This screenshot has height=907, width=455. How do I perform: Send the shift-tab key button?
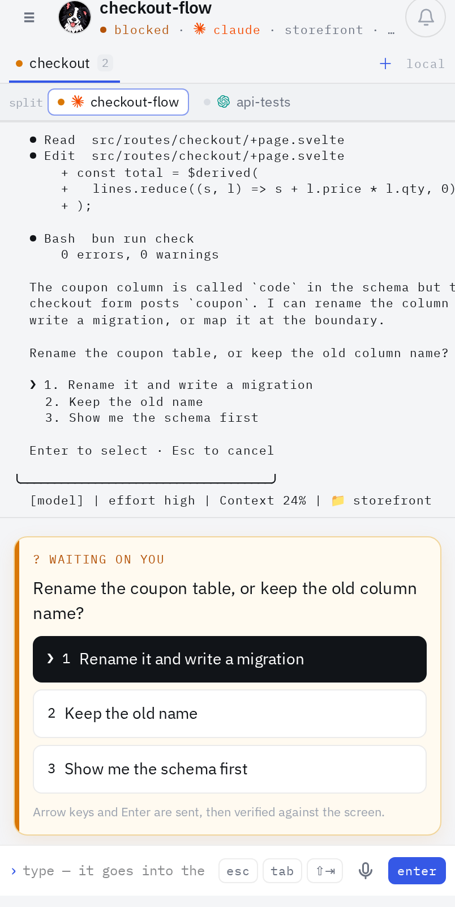pyautogui.click(x=325, y=871)
